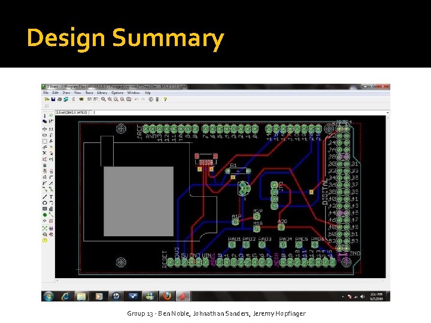Open the yellow Errors tool

click(44, 240)
